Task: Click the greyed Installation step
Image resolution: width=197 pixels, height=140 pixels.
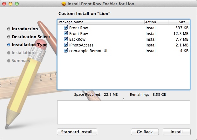Action: tap(23, 53)
